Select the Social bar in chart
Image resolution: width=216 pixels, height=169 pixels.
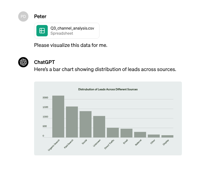(x=86, y=124)
